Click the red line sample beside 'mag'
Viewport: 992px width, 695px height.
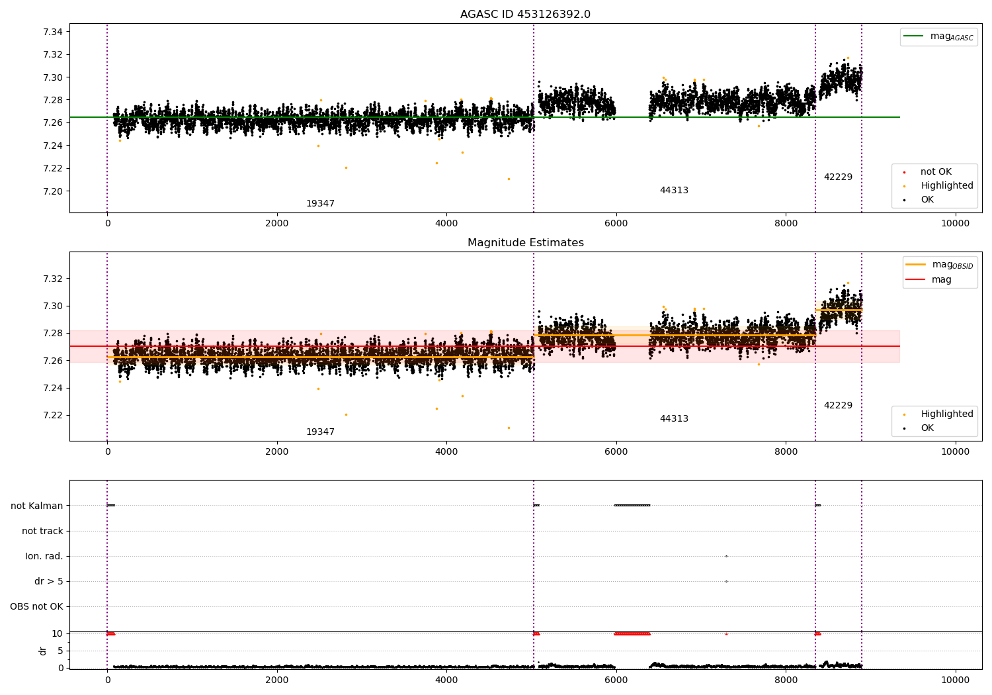click(915, 280)
